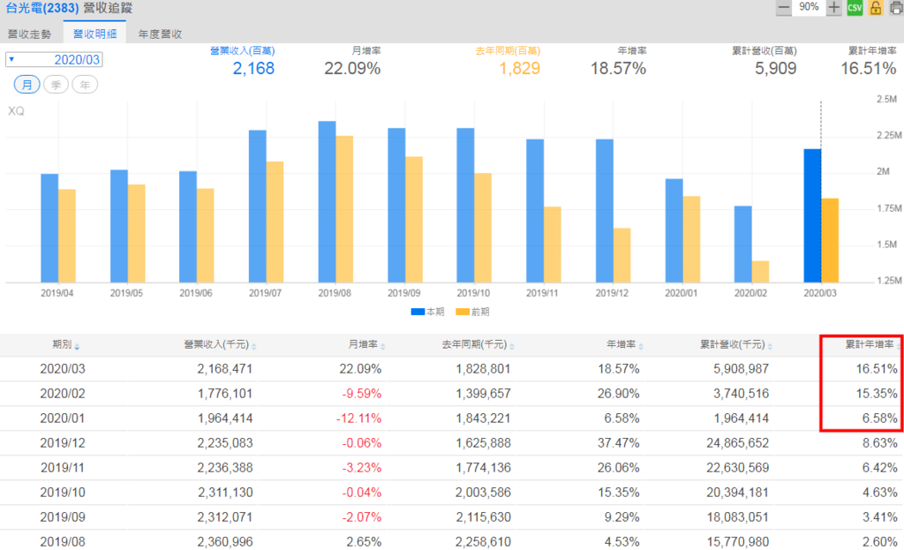Click the revenue cell 2,168,471

[225, 369]
